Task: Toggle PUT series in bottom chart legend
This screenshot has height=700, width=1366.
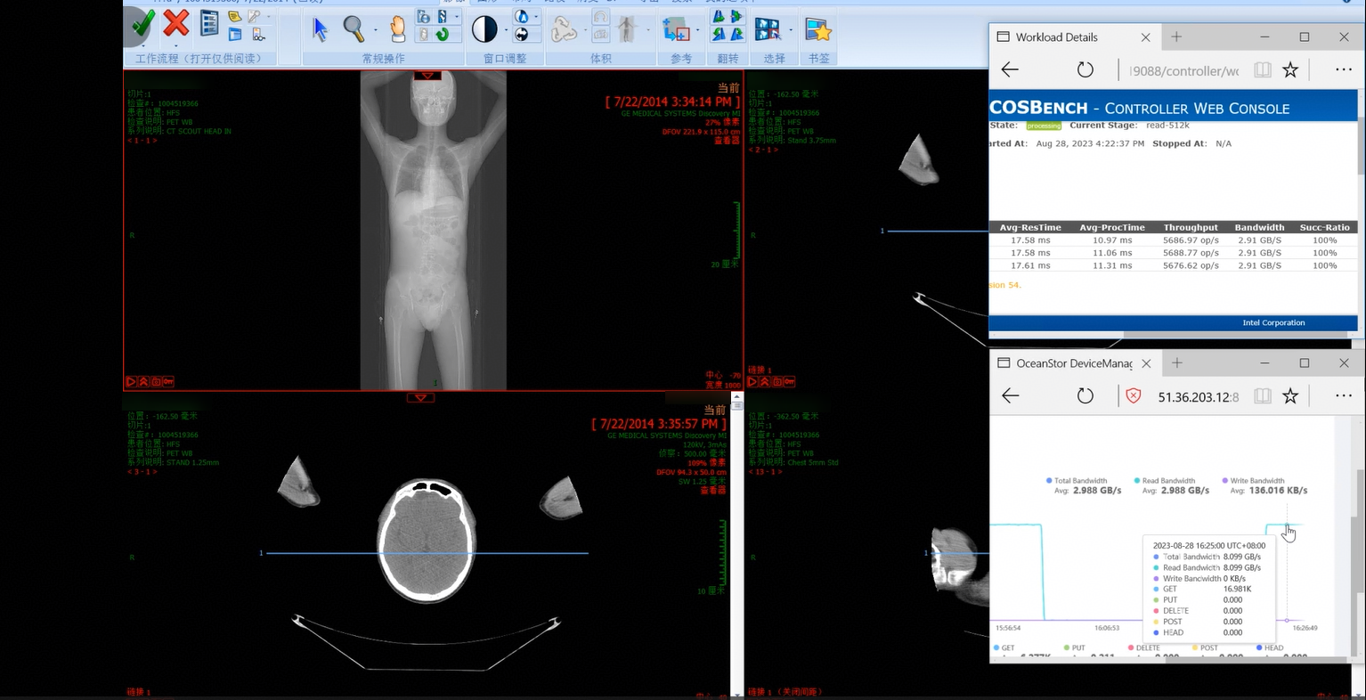Action: [x=1074, y=647]
